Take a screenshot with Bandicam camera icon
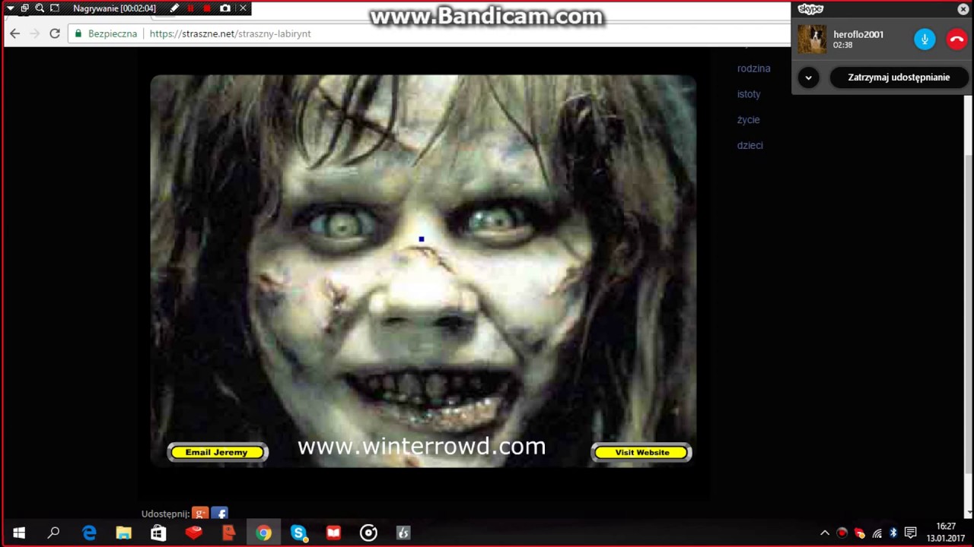 [225, 8]
